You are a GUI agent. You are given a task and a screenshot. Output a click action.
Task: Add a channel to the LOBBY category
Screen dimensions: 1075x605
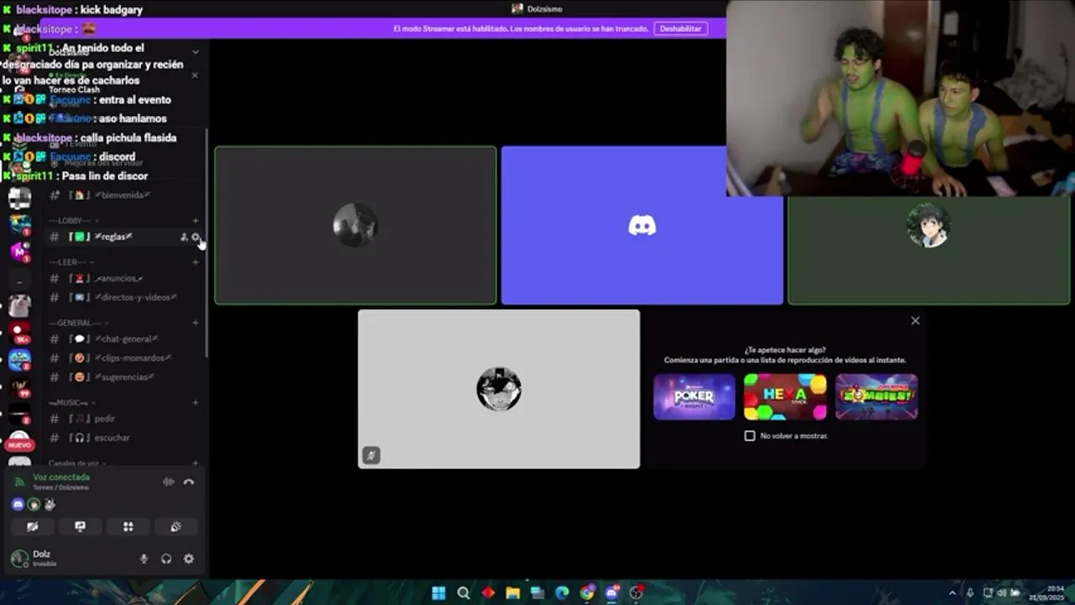coord(196,221)
